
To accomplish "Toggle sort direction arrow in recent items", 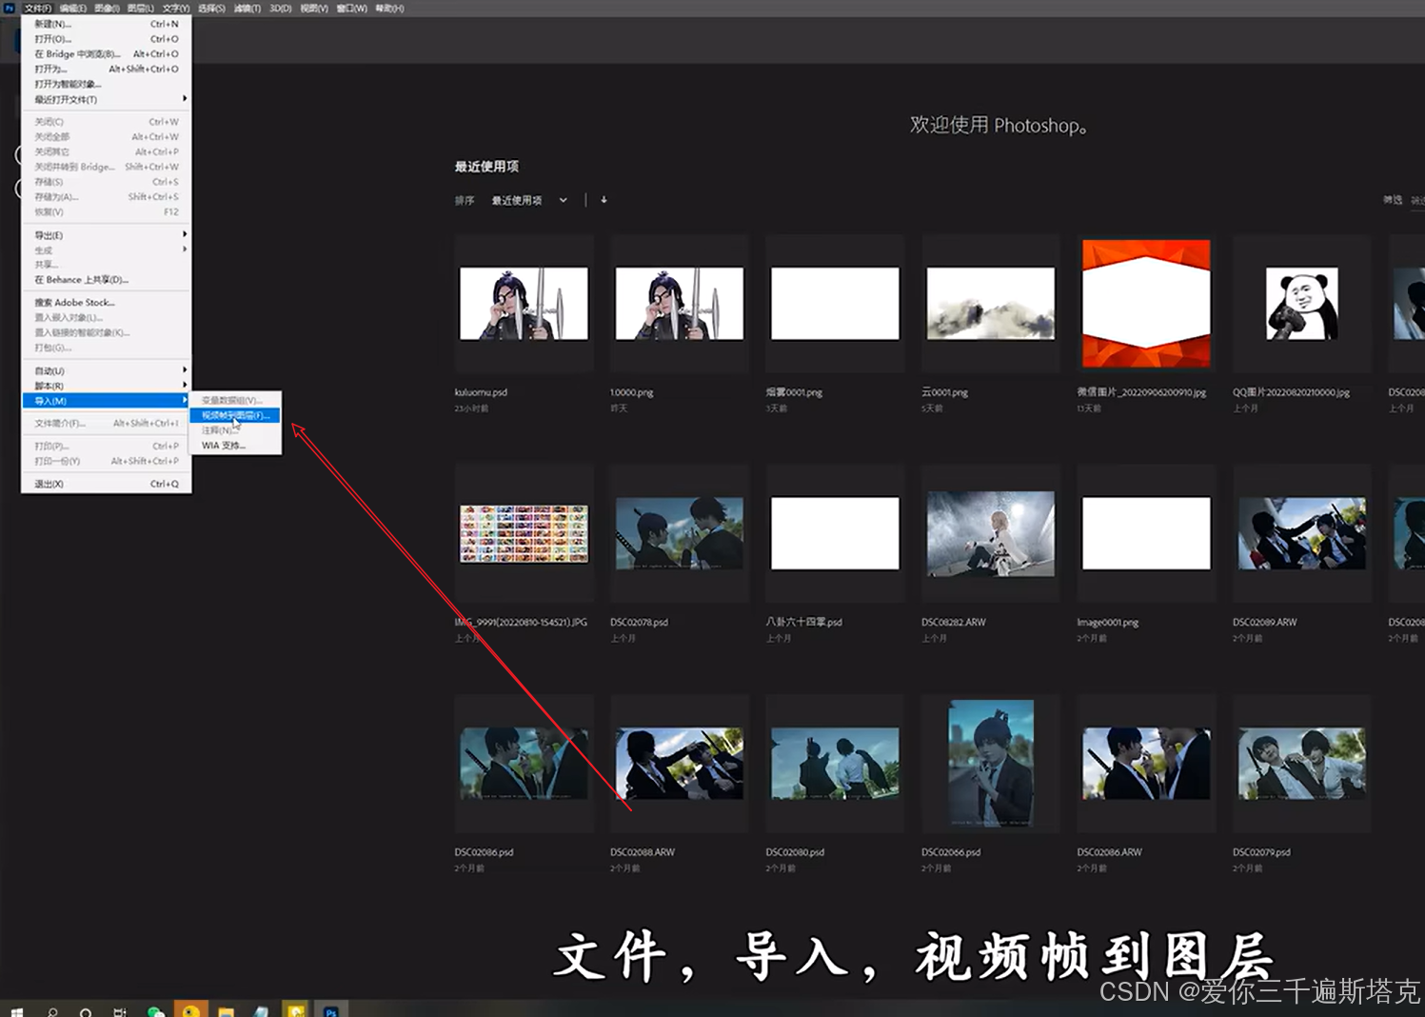I will [x=604, y=200].
